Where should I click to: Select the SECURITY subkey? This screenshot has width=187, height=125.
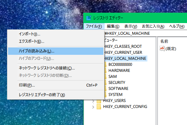[x=117, y=83]
